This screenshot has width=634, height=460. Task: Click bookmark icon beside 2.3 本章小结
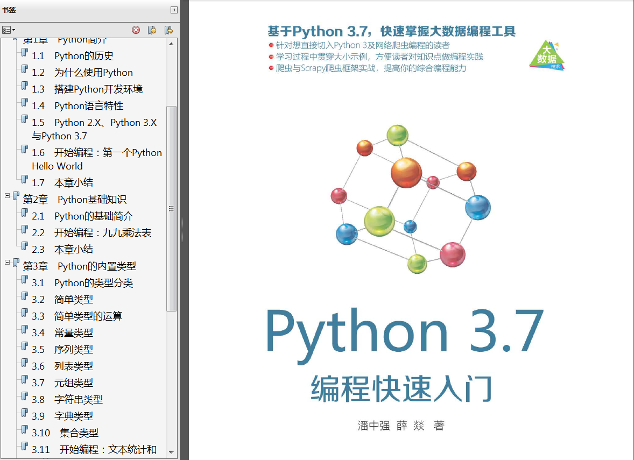[x=25, y=246]
